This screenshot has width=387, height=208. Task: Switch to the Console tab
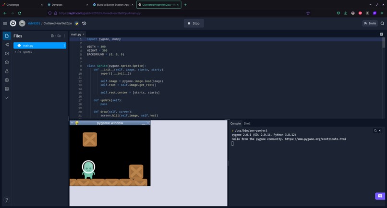(x=235, y=124)
